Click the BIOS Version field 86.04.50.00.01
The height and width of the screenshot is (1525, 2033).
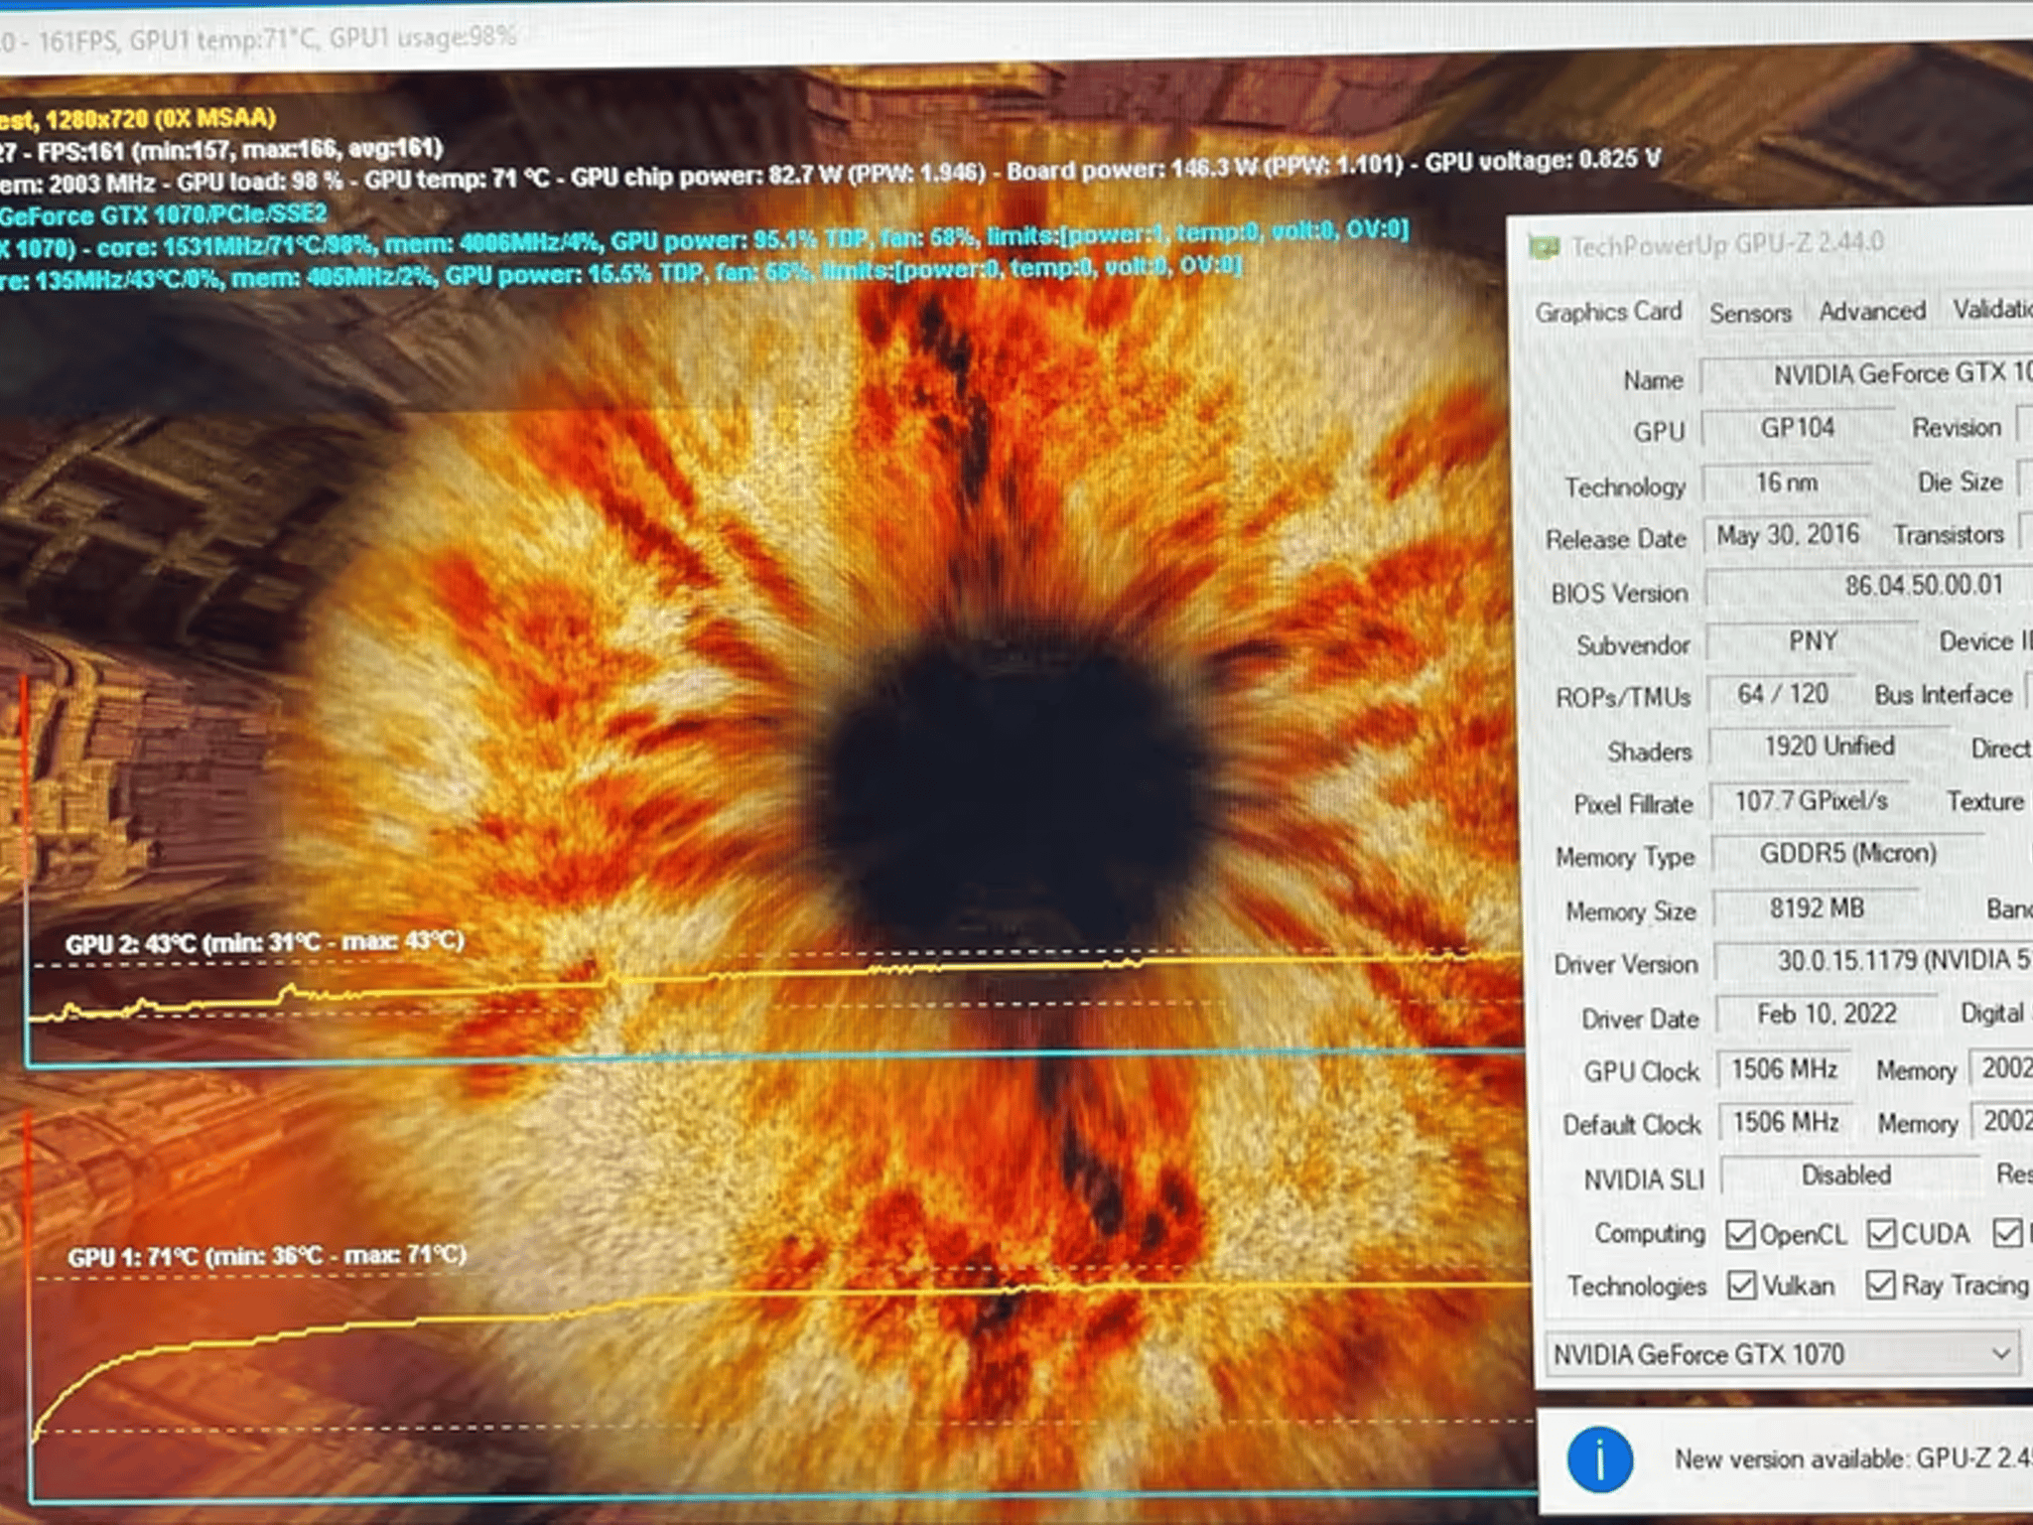tap(1921, 586)
